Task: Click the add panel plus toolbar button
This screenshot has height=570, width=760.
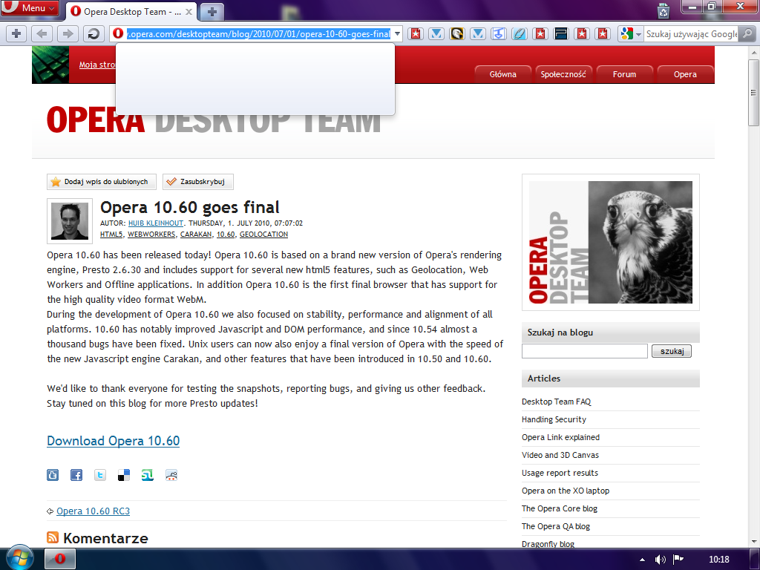Action: [16, 33]
